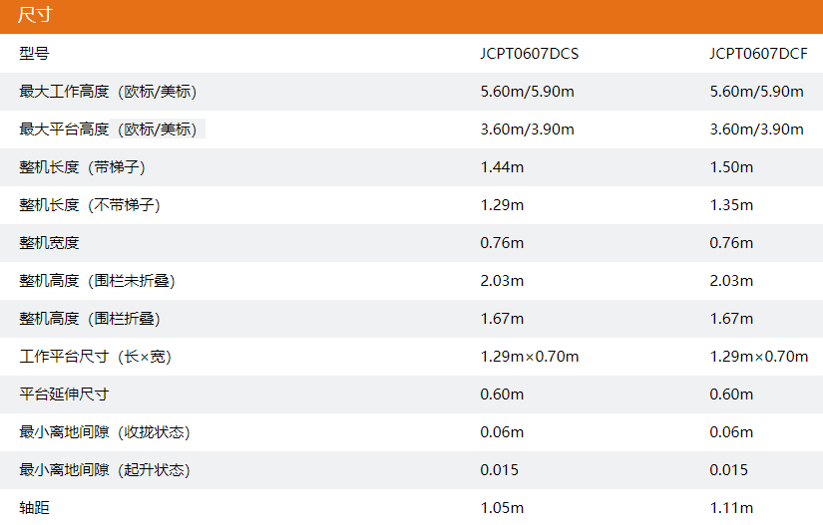Click JCPT0607DCS 2.03m height value
The image size is (823, 525).
(x=502, y=281)
